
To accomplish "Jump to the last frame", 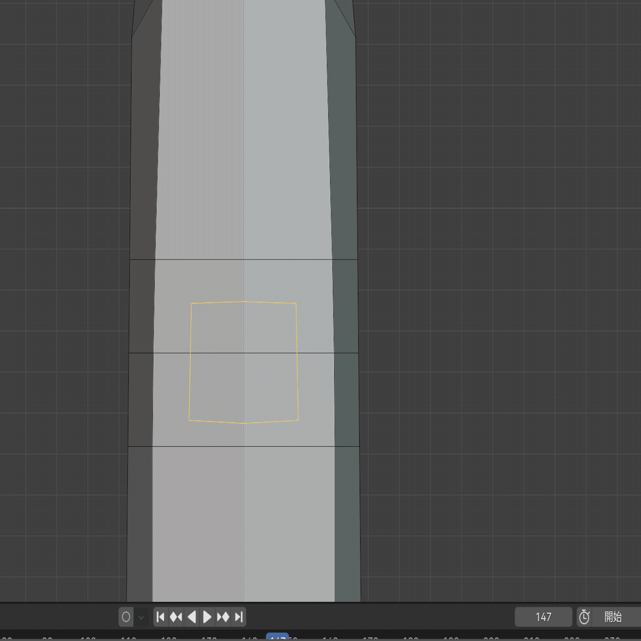I will pos(239,616).
